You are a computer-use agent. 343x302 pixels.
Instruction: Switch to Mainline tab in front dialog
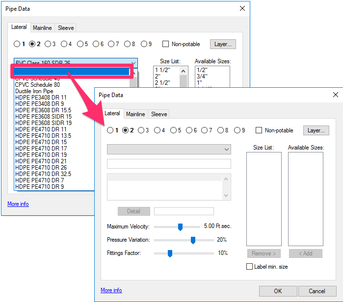(x=135, y=114)
